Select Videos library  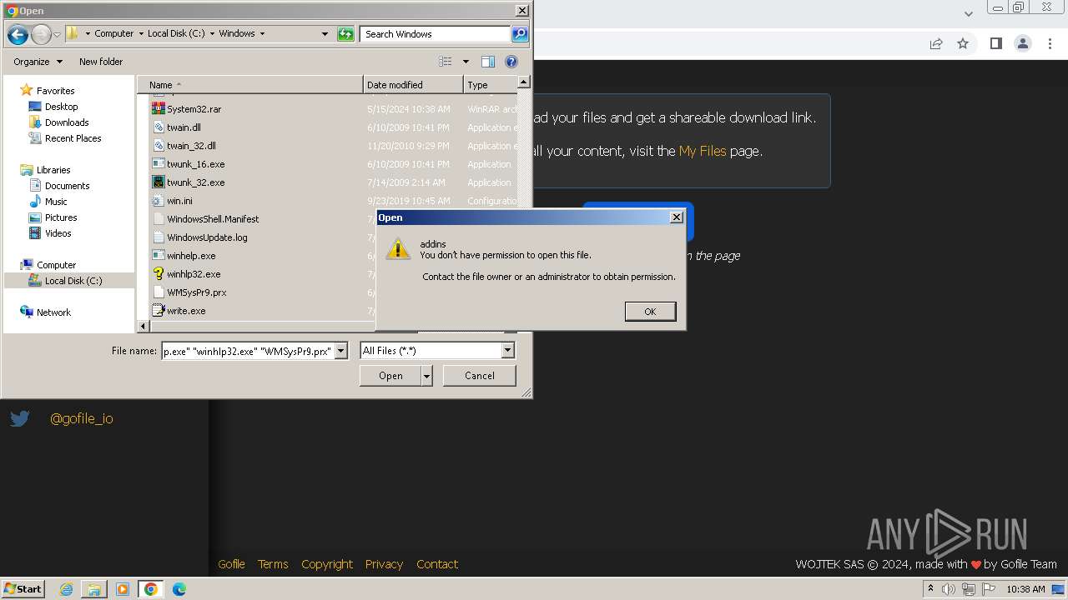(58, 233)
